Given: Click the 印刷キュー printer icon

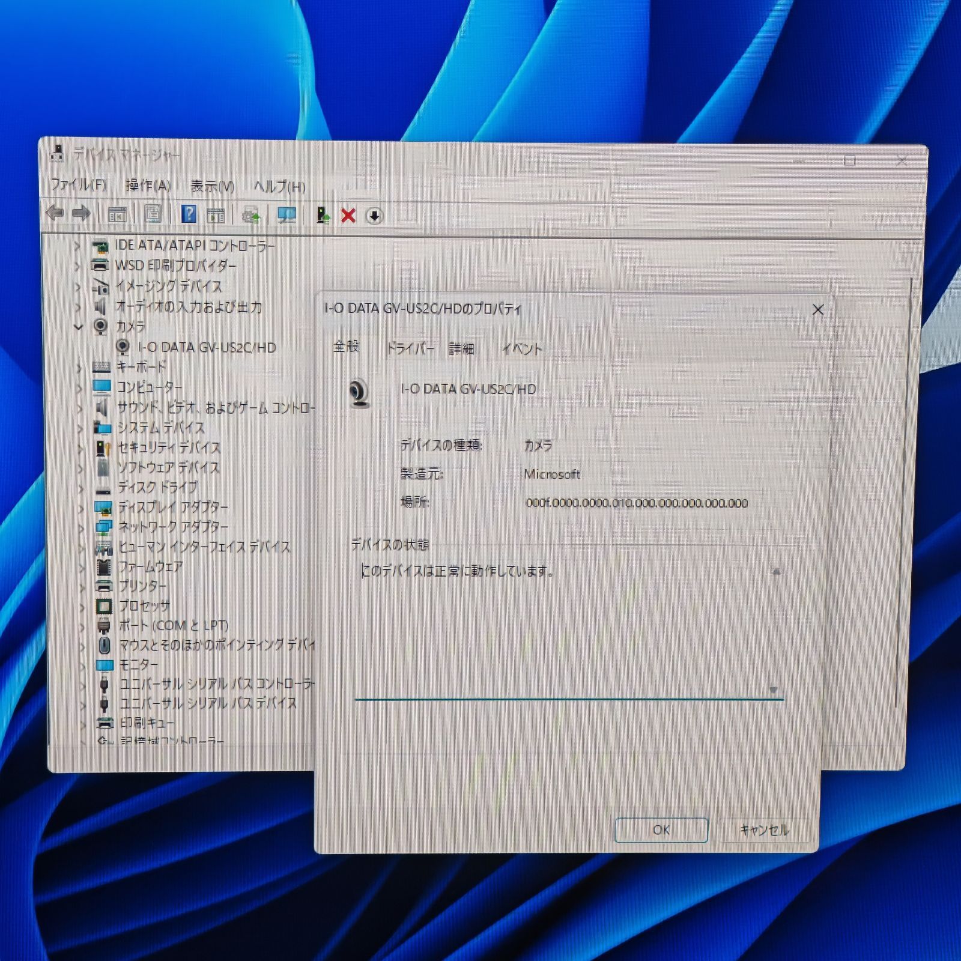Looking at the screenshot, I should [x=105, y=723].
